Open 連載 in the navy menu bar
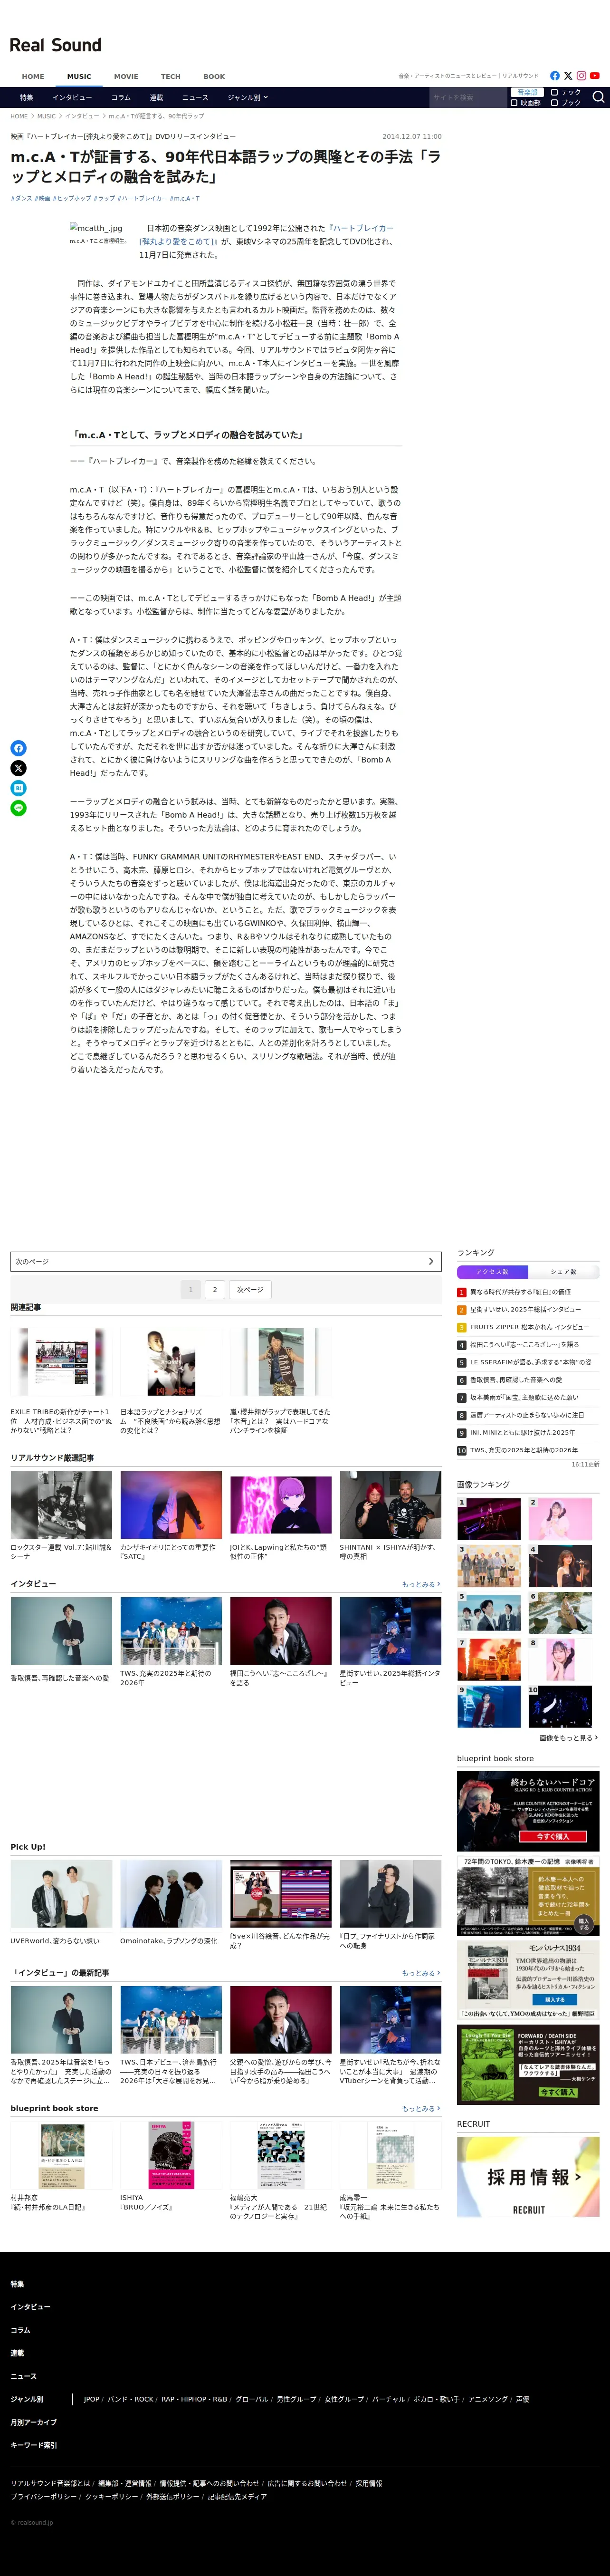 pyautogui.click(x=156, y=98)
